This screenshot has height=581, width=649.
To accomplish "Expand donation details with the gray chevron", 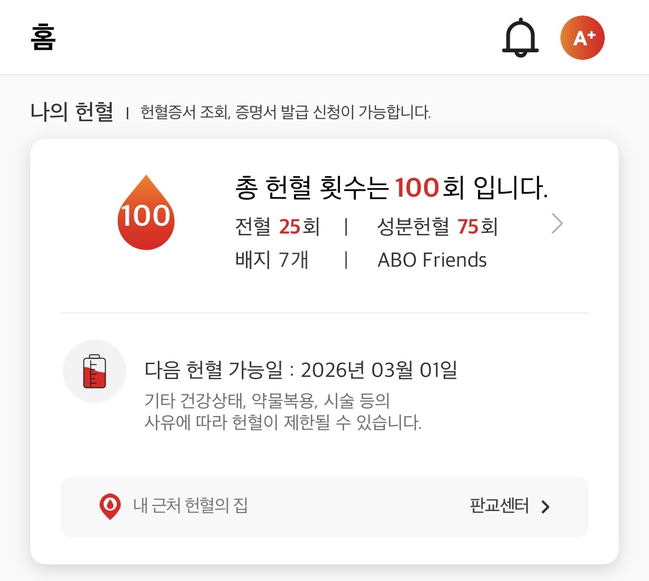I will coord(557,223).
